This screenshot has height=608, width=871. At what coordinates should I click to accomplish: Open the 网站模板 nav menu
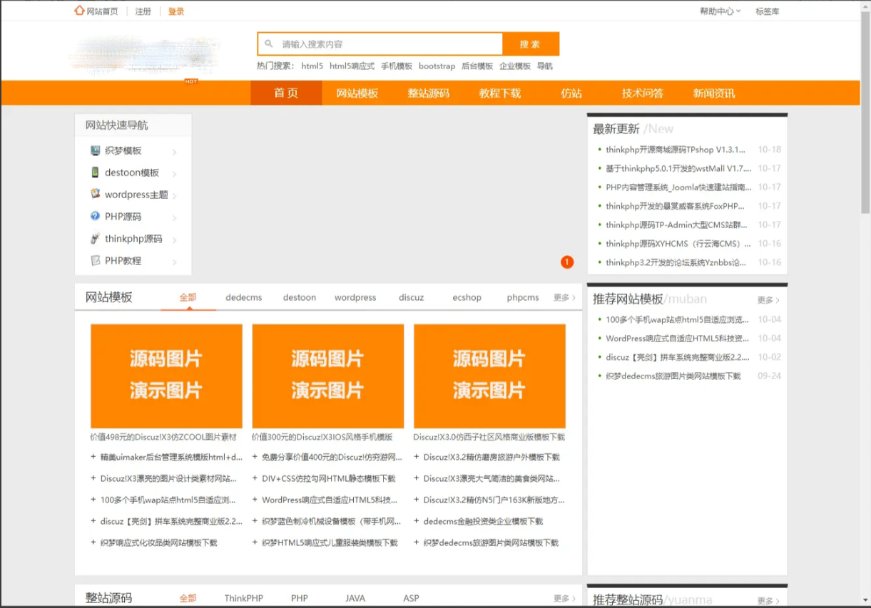tap(357, 93)
